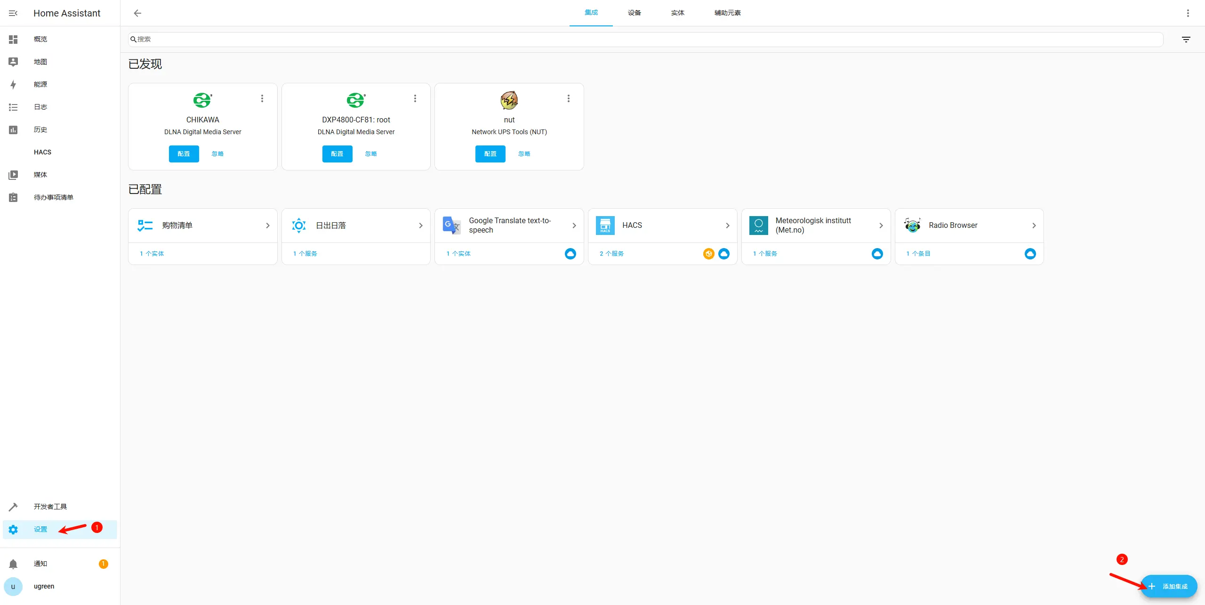Click 配置 button for the nut integration

point(490,154)
